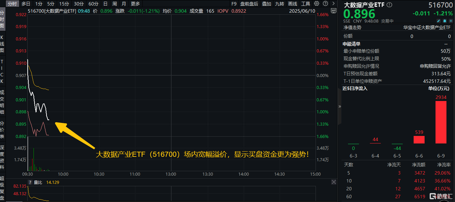The width and height of the screenshot is (455, 202).
Task: Click the 4123 net flow amount cell
Action: [x=420, y=181]
